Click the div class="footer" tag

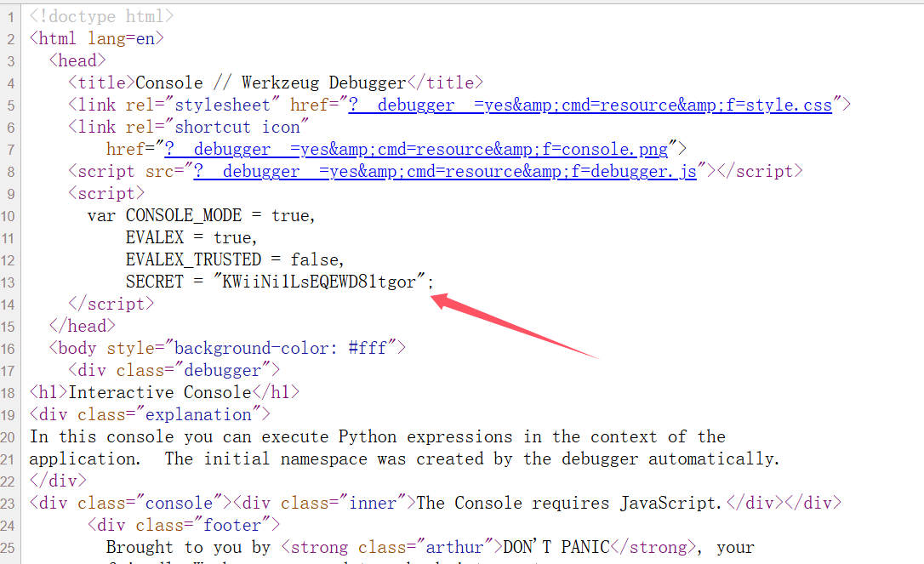click(x=184, y=525)
